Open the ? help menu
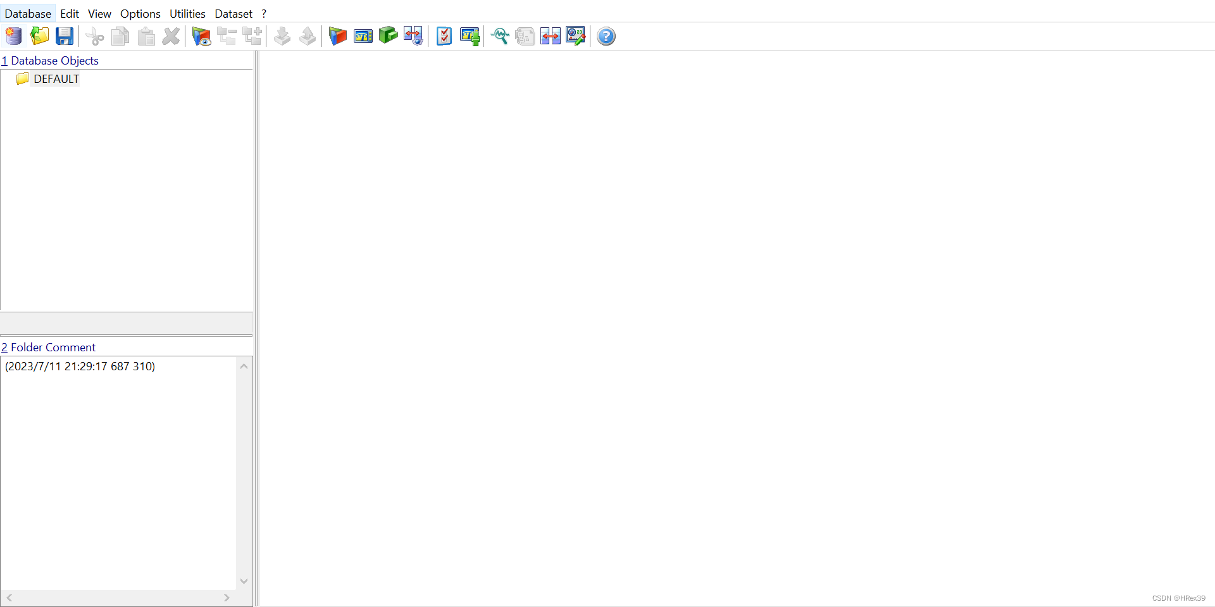Viewport: 1215px width, 607px height. click(x=264, y=13)
